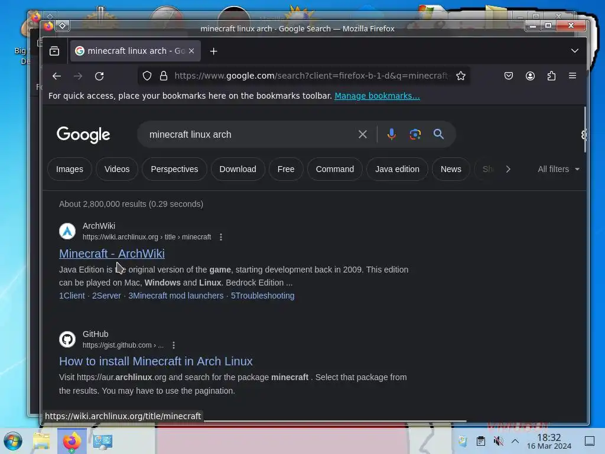Open Minecraft - ArchWiki result
This screenshot has width=605, height=454.
pos(112,254)
